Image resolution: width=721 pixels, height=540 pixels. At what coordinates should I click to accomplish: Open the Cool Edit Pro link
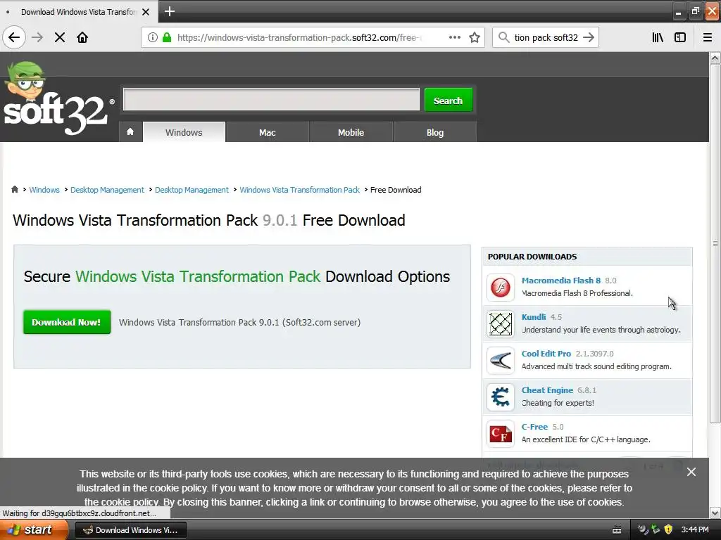point(546,354)
